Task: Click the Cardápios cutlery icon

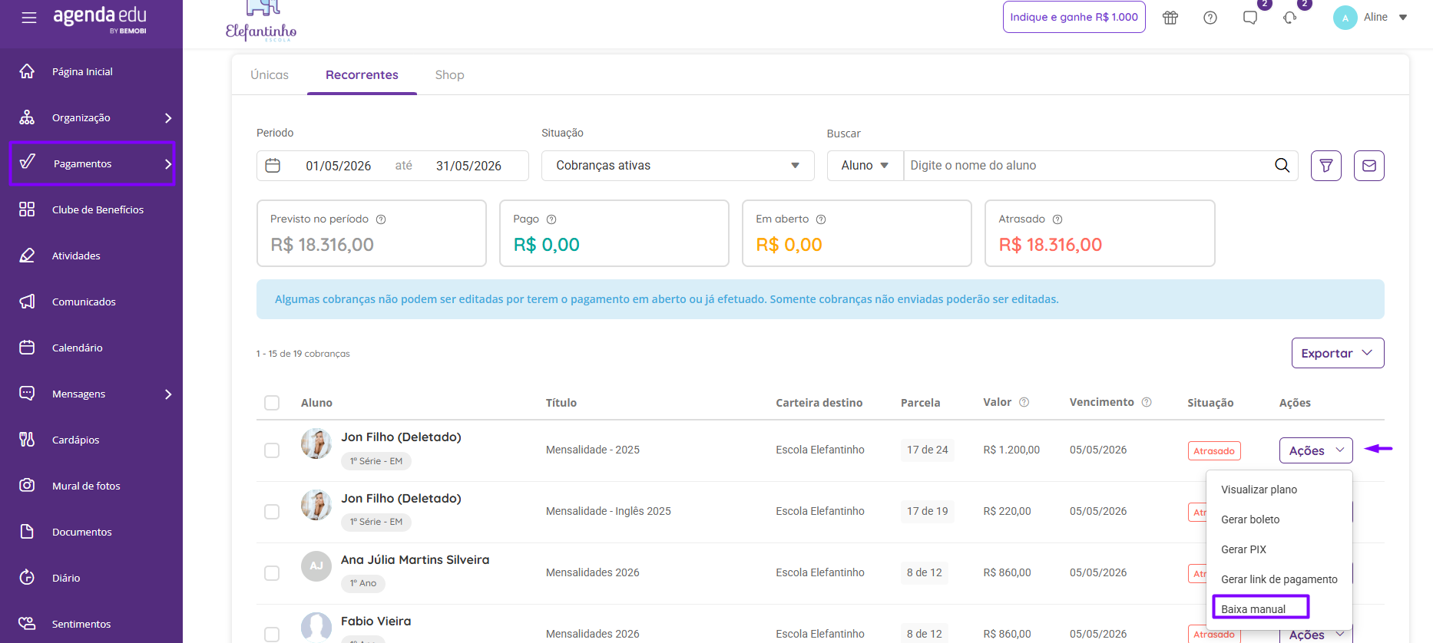Action: (x=27, y=440)
